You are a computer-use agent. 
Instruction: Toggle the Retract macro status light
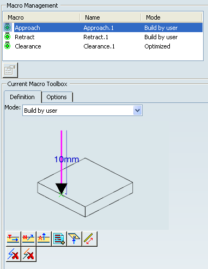(x=8, y=36)
